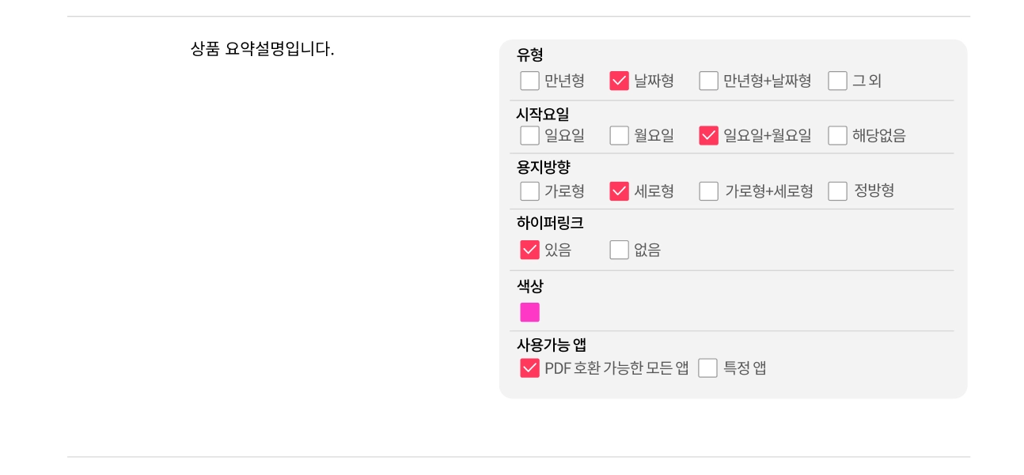Uncheck PDF 호환 가능한 모든 앱
Image resolution: width=1024 pixels, height=475 pixels.
coord(529,368)
